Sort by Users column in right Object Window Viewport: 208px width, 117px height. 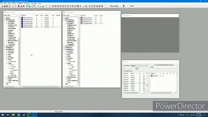pos(101,16)
